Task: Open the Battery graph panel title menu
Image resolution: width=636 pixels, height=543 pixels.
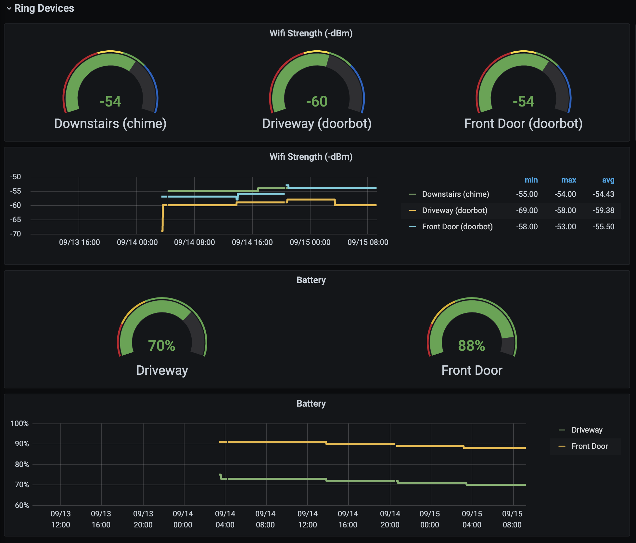Action: click(311, 403)
